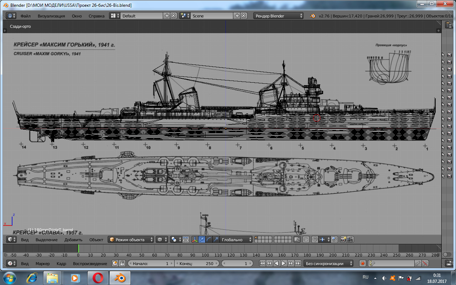Viewport: 456px width, 285px height.
Task: Open the timeline Вид menu
Action: click(25, 264)
